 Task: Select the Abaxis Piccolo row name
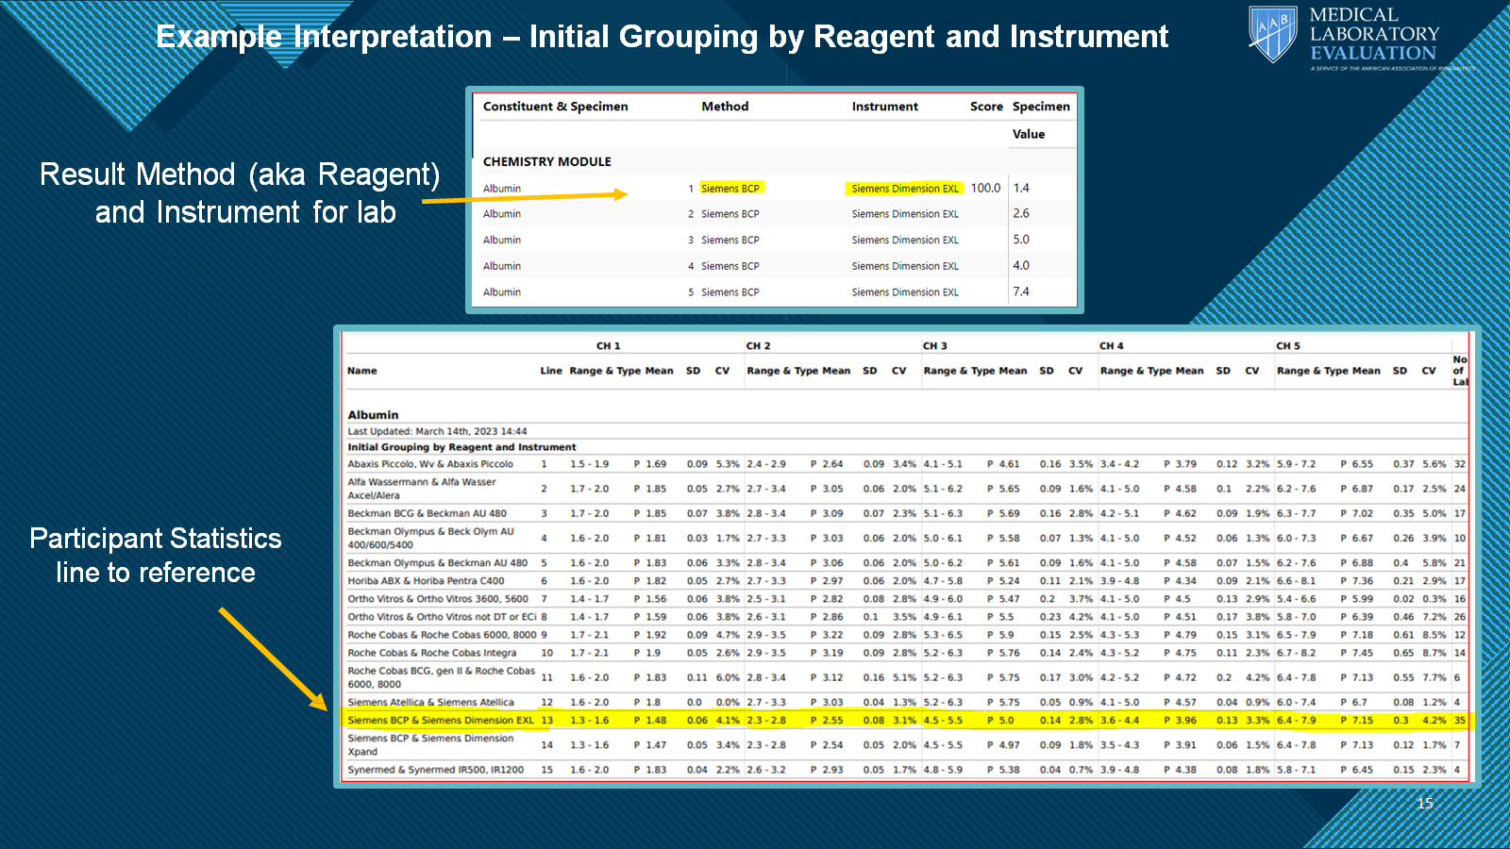[x=429, y=464]
